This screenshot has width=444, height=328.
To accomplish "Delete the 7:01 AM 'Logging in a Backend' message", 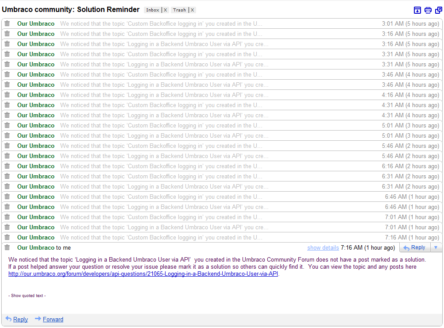I will click(7, 228).
